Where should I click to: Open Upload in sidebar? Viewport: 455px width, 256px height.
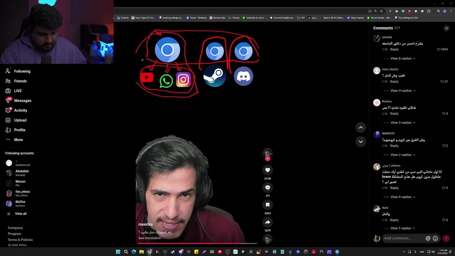coord(16,120)
